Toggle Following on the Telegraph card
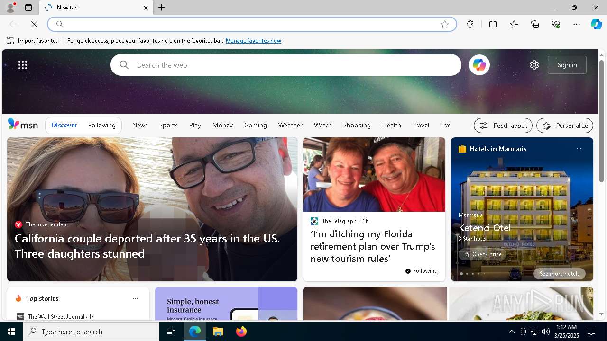Viewport: 607px width, 341px height. tap(421, 271)
